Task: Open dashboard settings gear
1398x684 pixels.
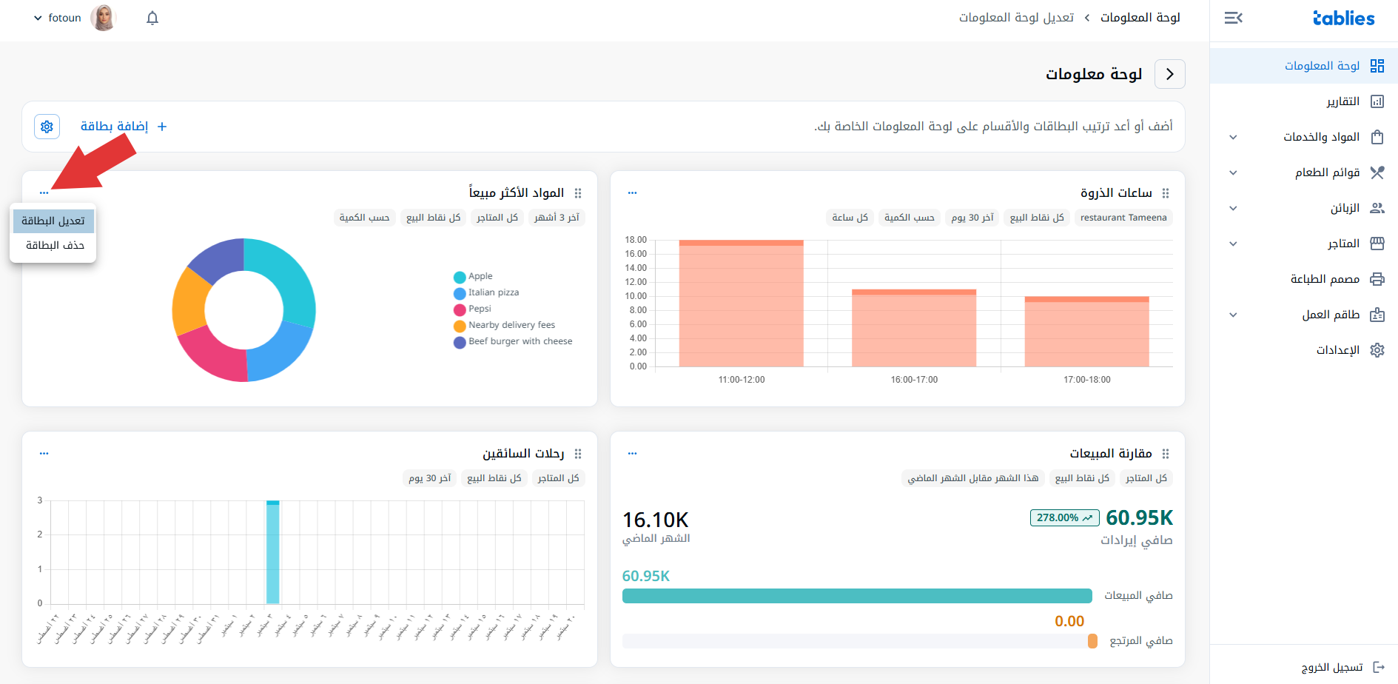Action: pos(47,127)
